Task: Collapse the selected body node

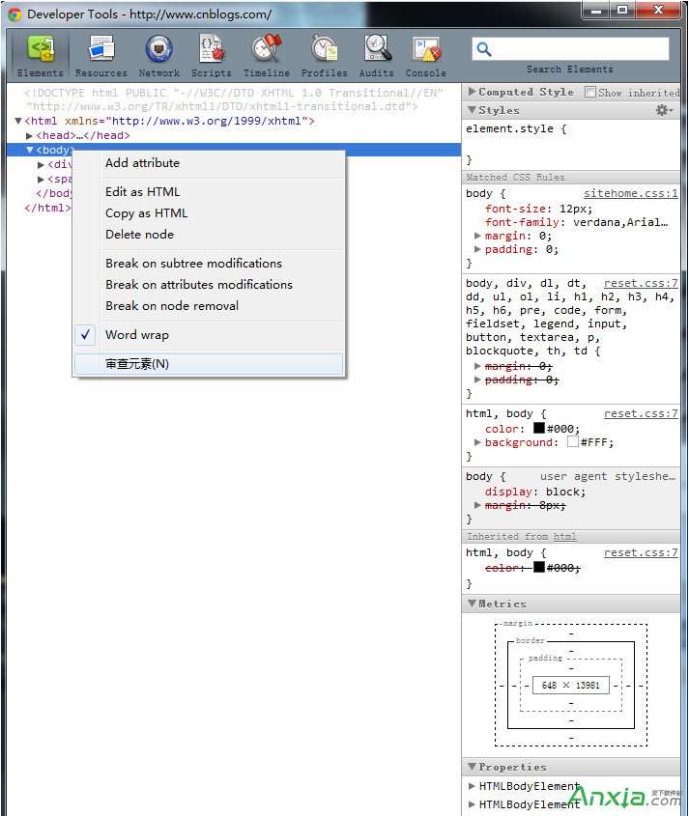Action: click(x=30, y=150)
